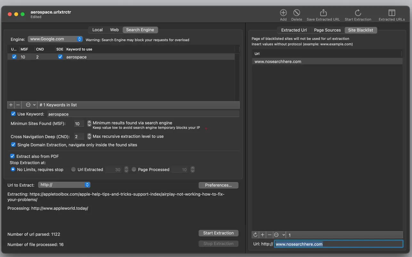Open the Url to Extract http:// dropdown
This screenshot has height=257, width=412.
coord(64,185)
